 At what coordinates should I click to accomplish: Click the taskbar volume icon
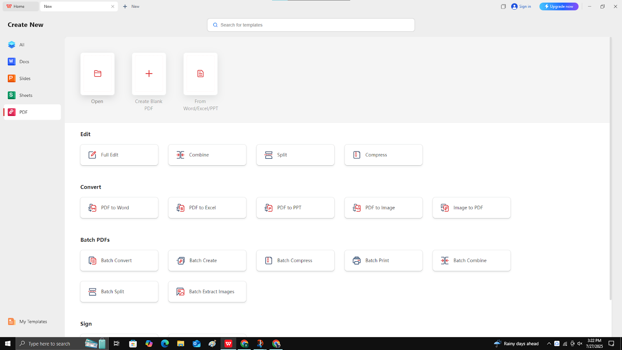pos(580,343)
